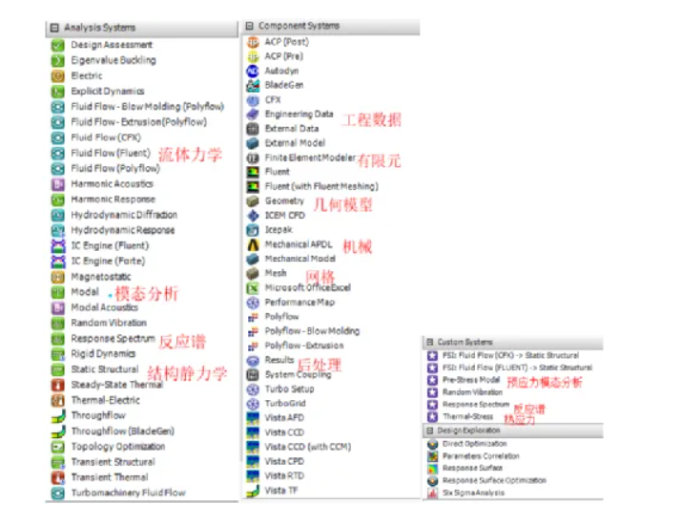Select Harmonic Response analysis system
This screenshot has height=525, width=682.
coord(114,199)
